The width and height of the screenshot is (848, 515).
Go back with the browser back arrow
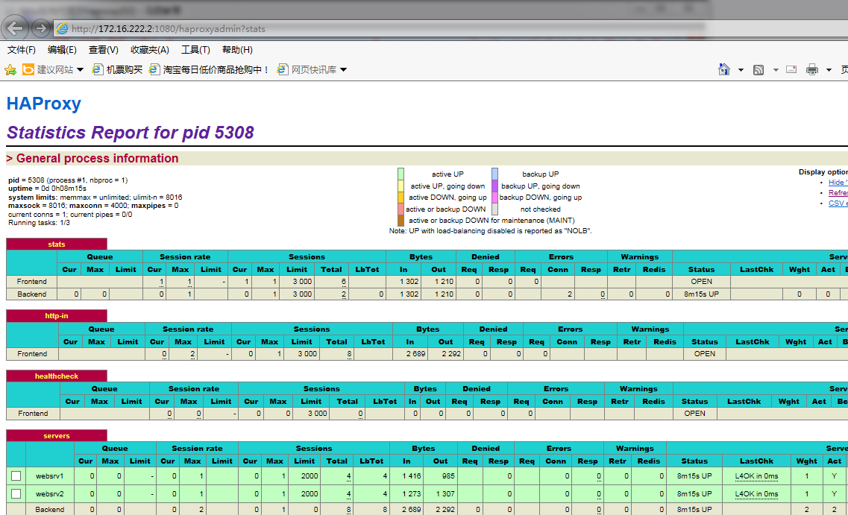tap(15, 28)
